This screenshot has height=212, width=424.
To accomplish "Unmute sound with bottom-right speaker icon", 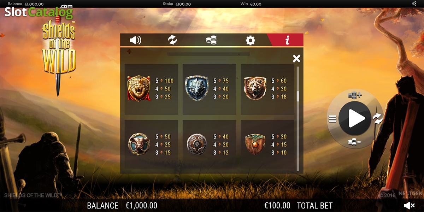I will [x=410, y=205].
